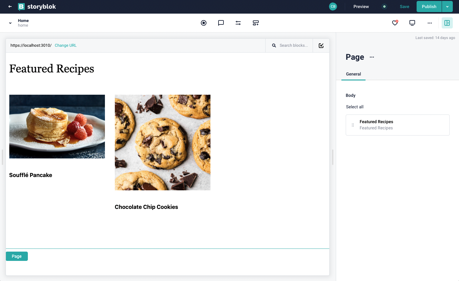Open the toolbar three-dots menu
The height and width of the screenshot is (281, 459).
click(x=430, y=23)
